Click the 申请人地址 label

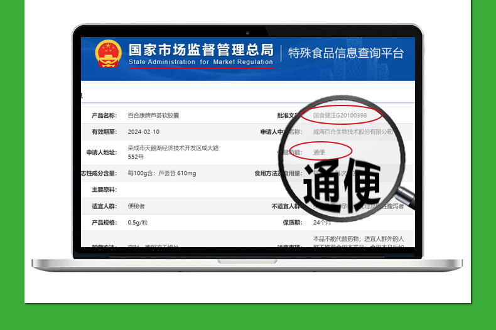(102, 152)
